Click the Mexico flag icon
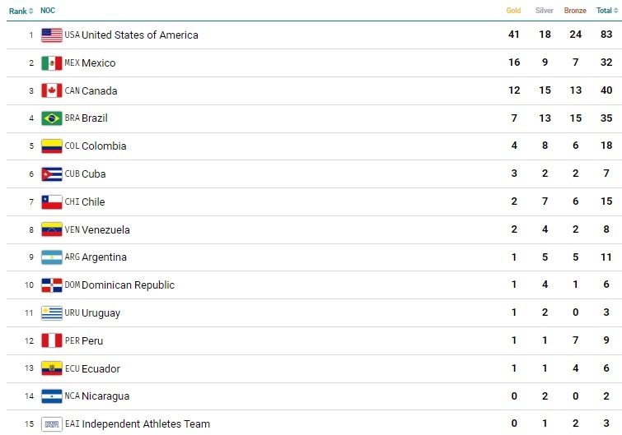 point(52,63)
